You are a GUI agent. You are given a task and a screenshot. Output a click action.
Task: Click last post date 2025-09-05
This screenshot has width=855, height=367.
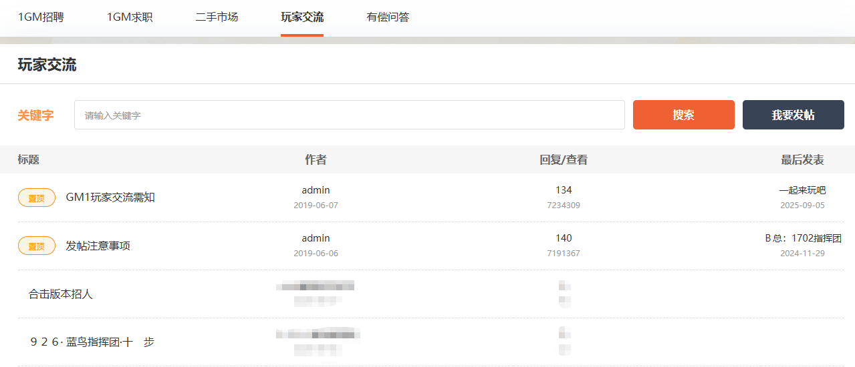click(x=803, y=206)
